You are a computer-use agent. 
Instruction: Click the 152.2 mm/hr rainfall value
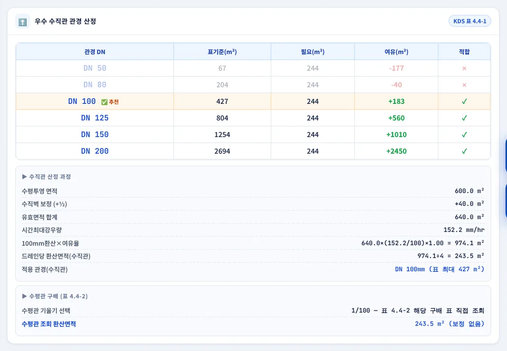[x=464, y=230]
